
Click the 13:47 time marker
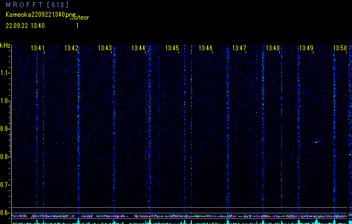tap(239, 48)
